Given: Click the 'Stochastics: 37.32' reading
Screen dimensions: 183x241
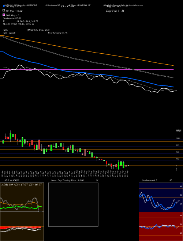Looking at the screenshot, I should pyautogui.click(x=12, y=18).
